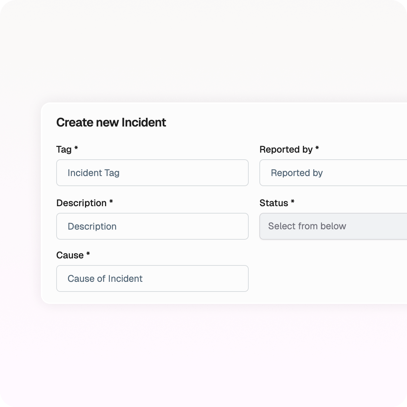The height and width of the screenshot is (407, 407).
Task: Click the required asterisk beside Tag
Action: click(x=76, y=148)
